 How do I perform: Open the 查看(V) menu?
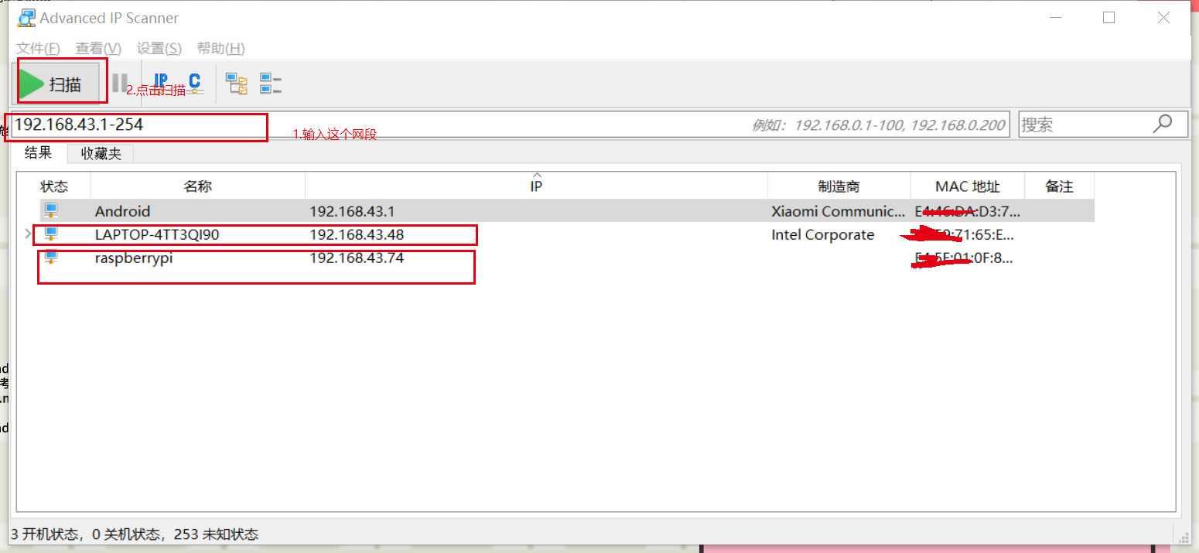[x=98, y=48]
